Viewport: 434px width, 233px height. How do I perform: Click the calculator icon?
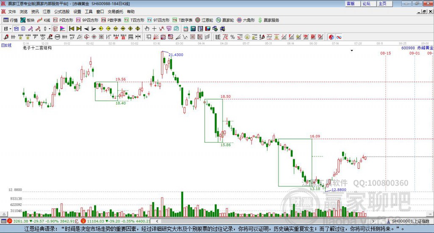coord(193,29)
